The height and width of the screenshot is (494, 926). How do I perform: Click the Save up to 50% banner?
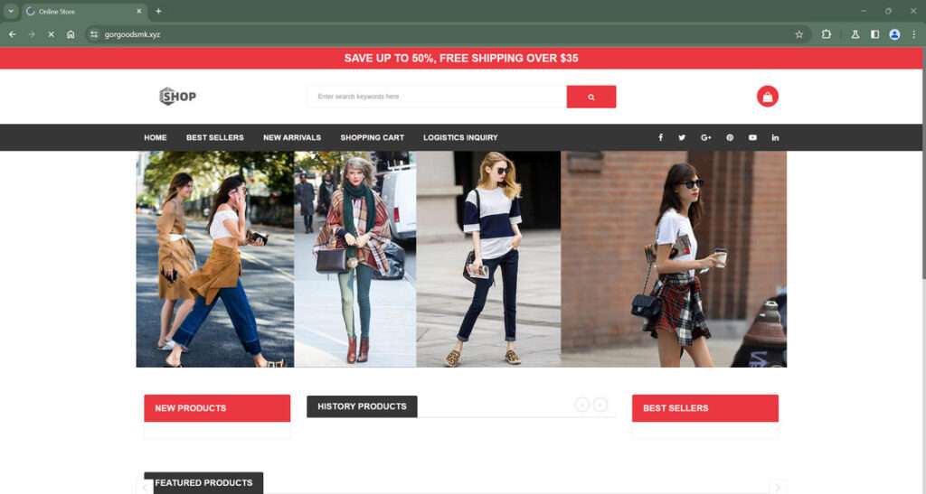pos(461,58)
